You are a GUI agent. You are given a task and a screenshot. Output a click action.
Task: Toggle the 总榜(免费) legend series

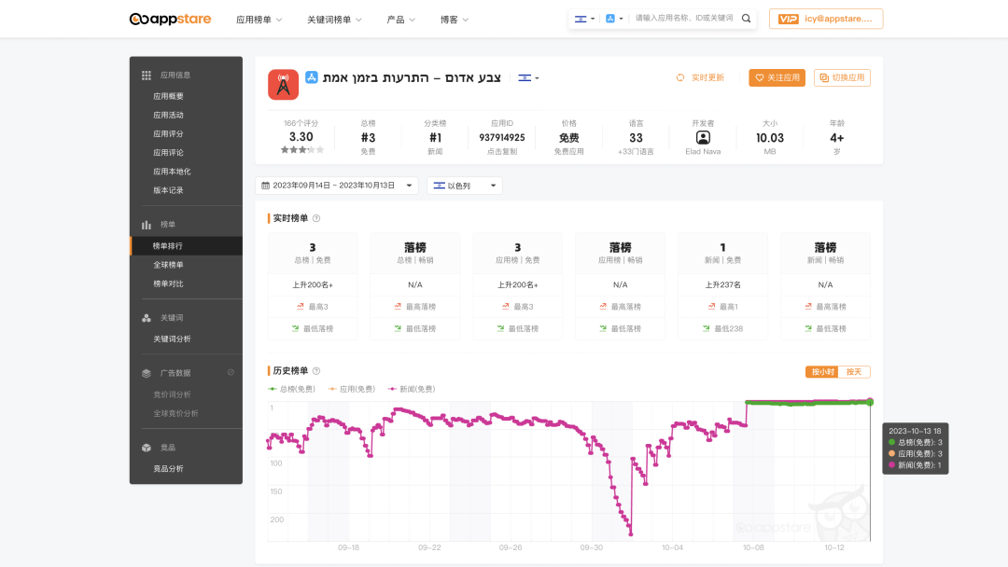coord(292,389)
